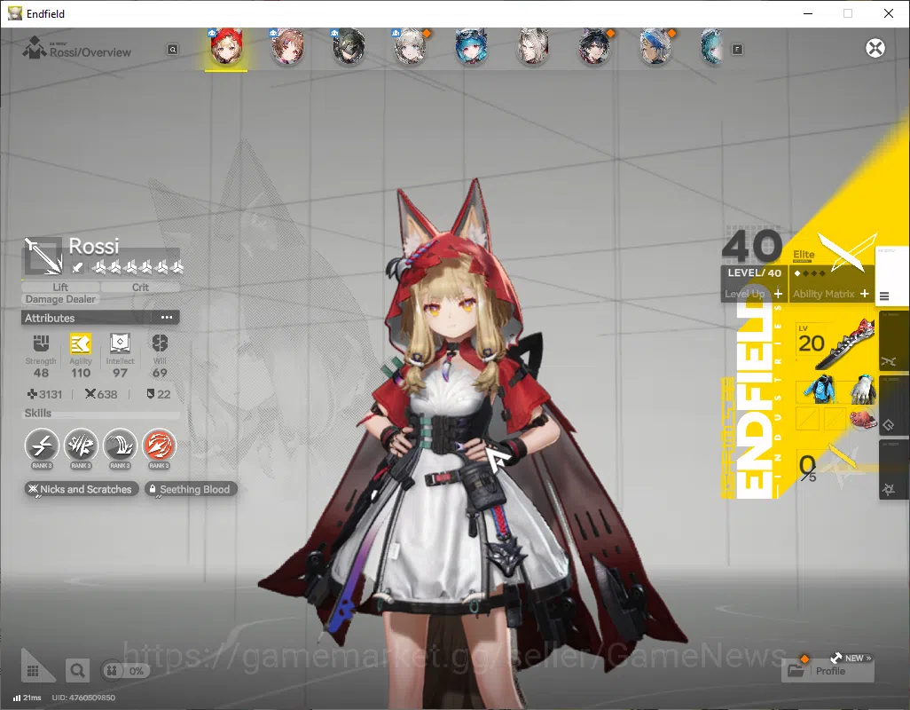Screen dimensions: 910x710
Task: Select the blue-and-white-haired operator portrait
Action: tap(655, 47)
